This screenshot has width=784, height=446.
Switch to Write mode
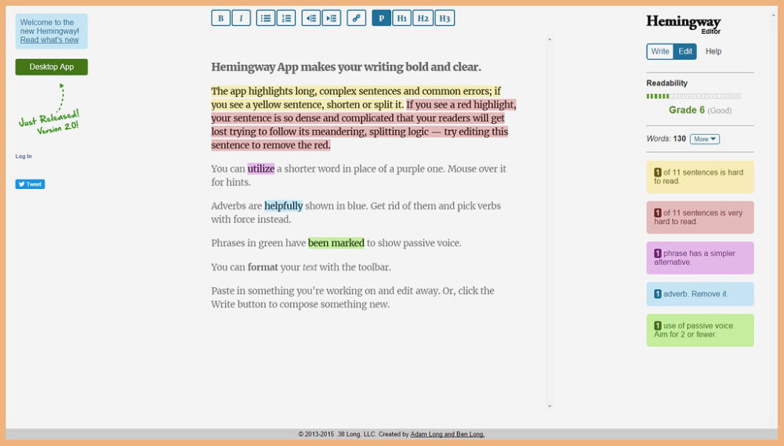pyautogui.click(x=660, y=52)
